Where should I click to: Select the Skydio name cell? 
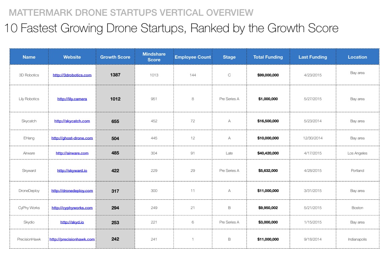[x=29, y=222]
